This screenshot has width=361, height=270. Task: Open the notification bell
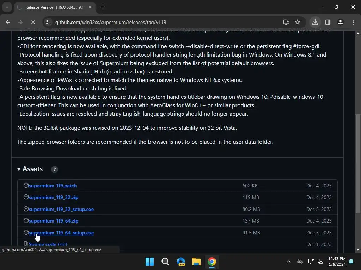[x=351, y=262]
